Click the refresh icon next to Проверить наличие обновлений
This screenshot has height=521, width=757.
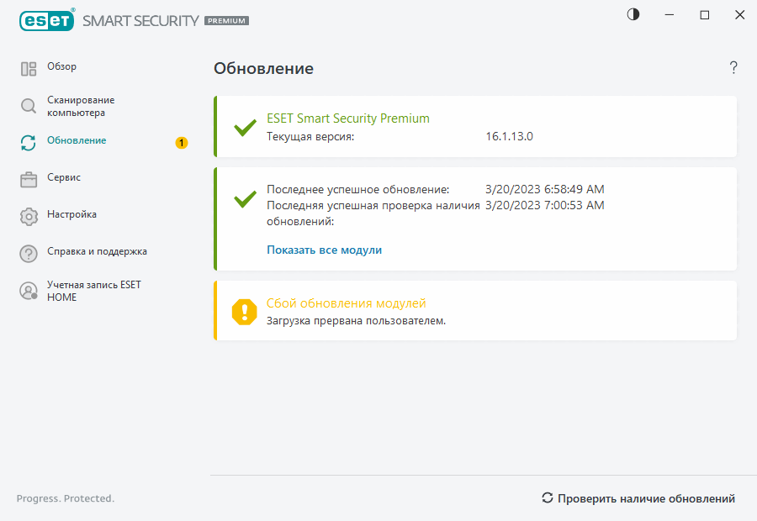pyautogui.click(x=548, y=497)
